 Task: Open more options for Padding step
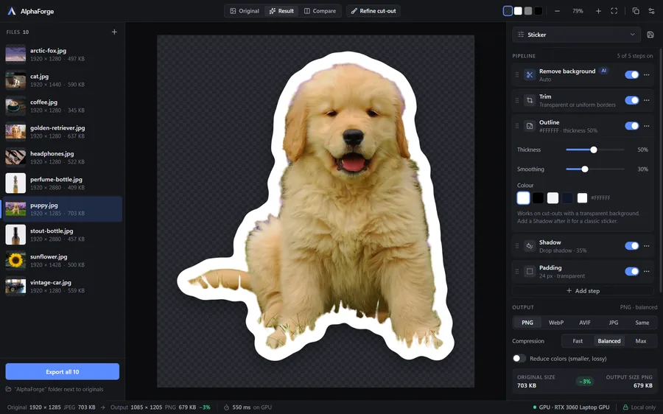coord(647,272)
